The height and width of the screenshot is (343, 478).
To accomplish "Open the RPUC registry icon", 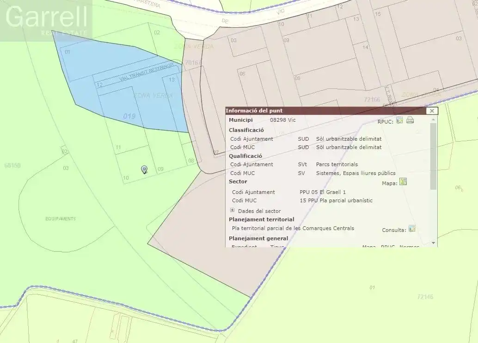I will [399, 120].
